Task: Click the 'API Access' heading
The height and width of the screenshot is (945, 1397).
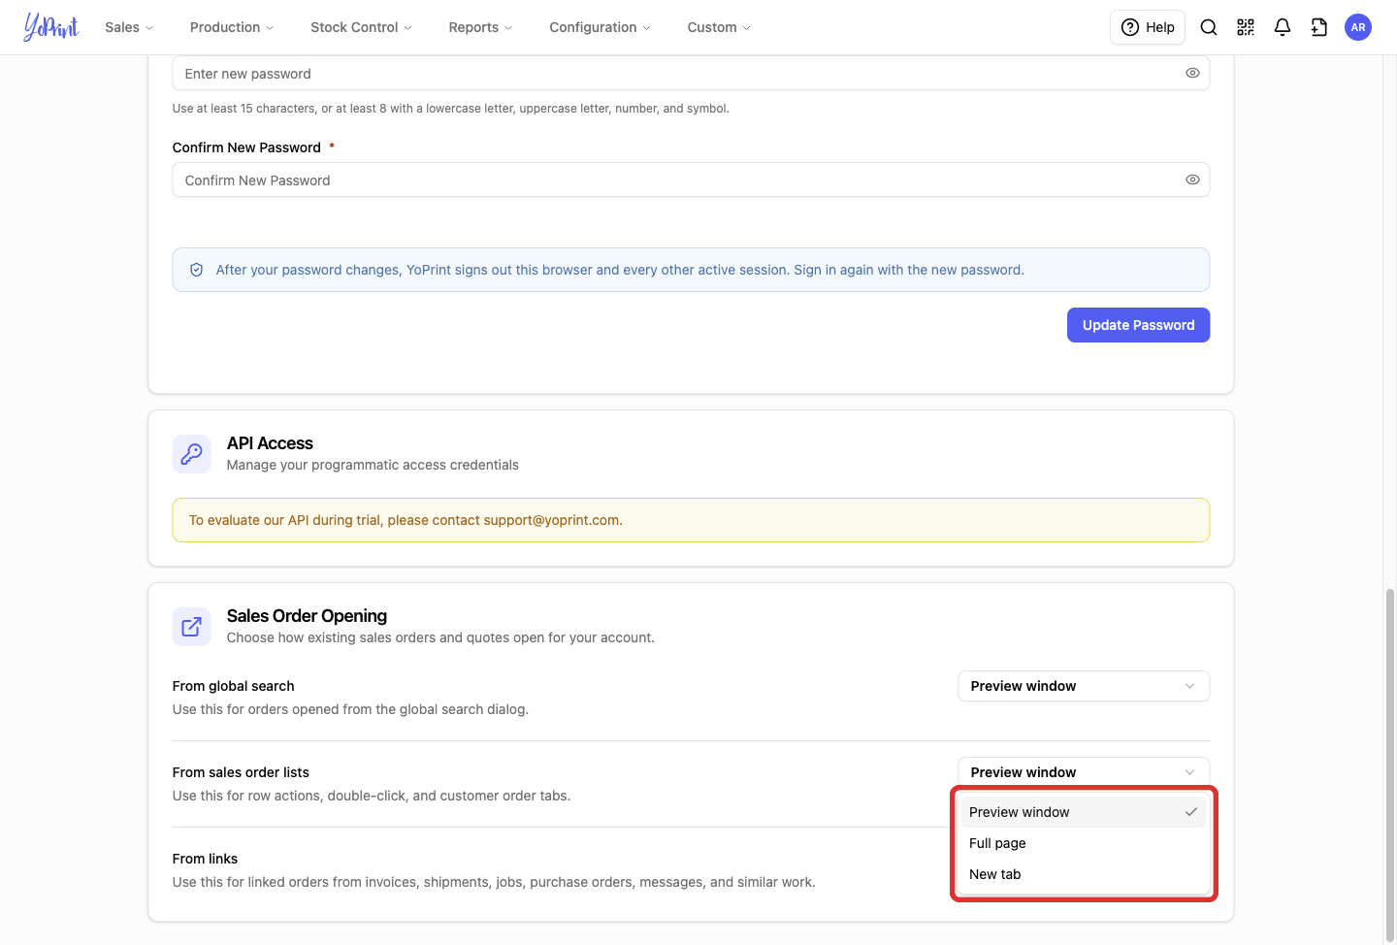Action: [x=270, y=443]
